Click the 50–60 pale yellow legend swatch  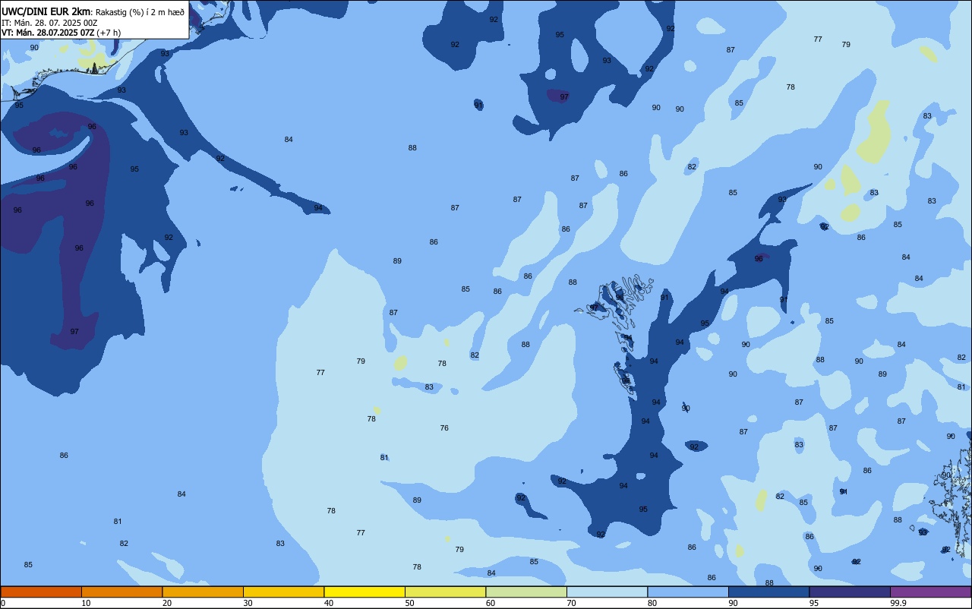(445, 592)
